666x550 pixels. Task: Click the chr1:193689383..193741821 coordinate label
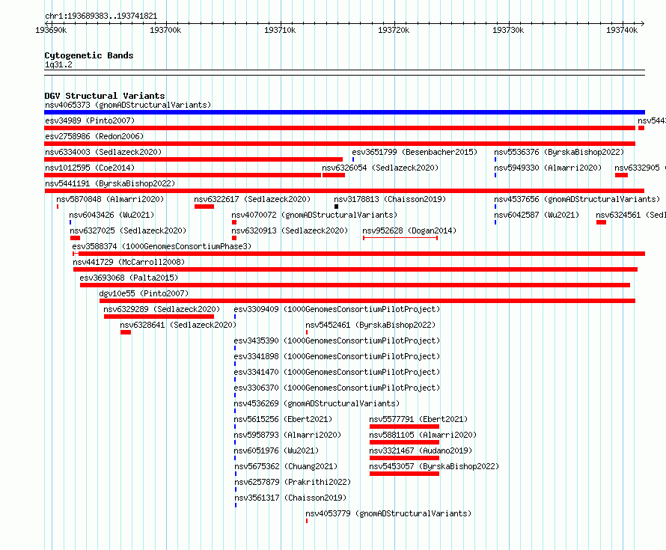coord(101,16)
